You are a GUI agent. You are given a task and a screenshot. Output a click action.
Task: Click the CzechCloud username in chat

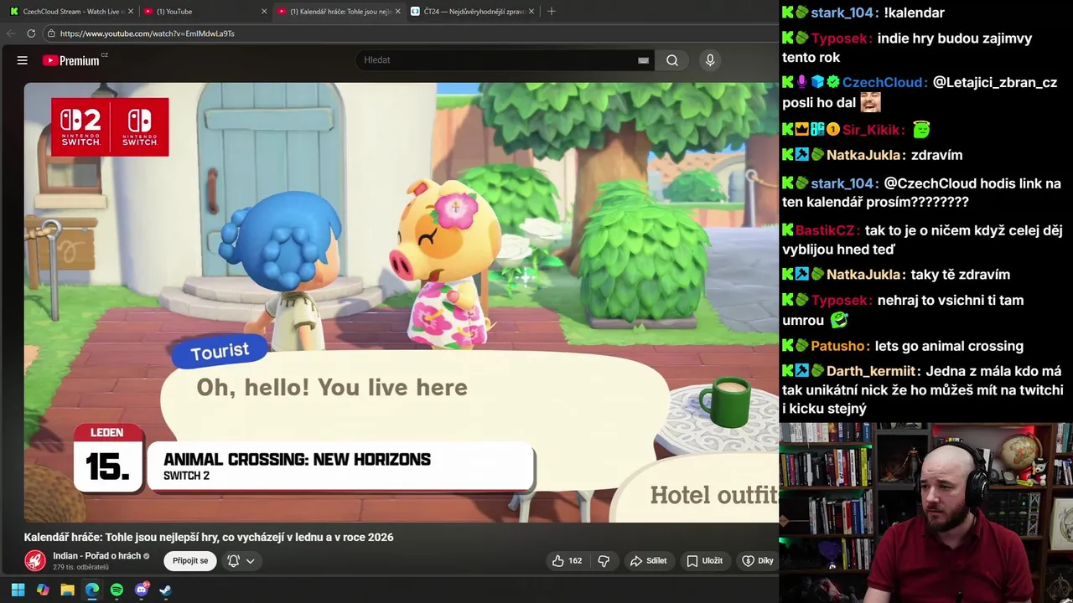click(x=883, y=82)
